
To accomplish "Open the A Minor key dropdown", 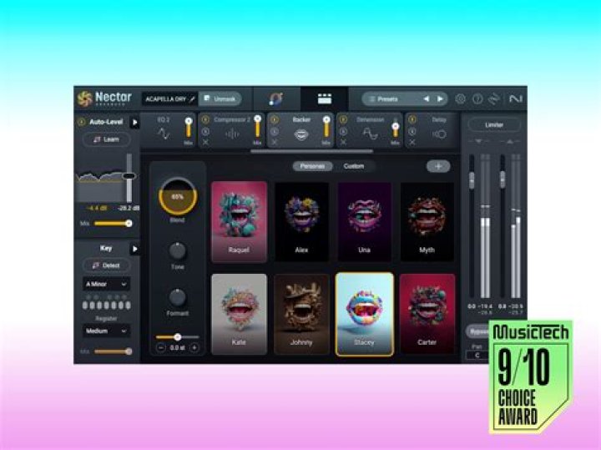I will (x=106, y=284).
